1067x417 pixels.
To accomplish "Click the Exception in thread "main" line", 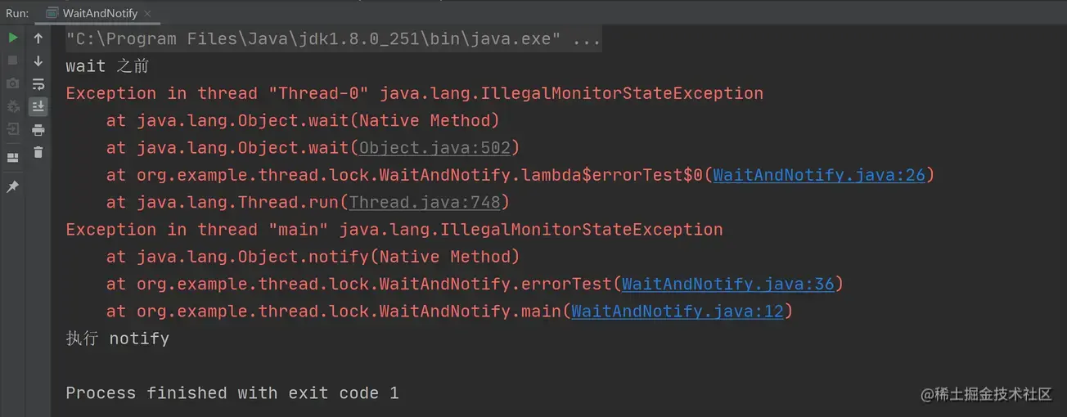I will [x=394, y=230].
